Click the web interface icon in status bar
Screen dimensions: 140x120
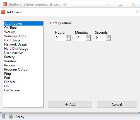[x=4, y=116]
